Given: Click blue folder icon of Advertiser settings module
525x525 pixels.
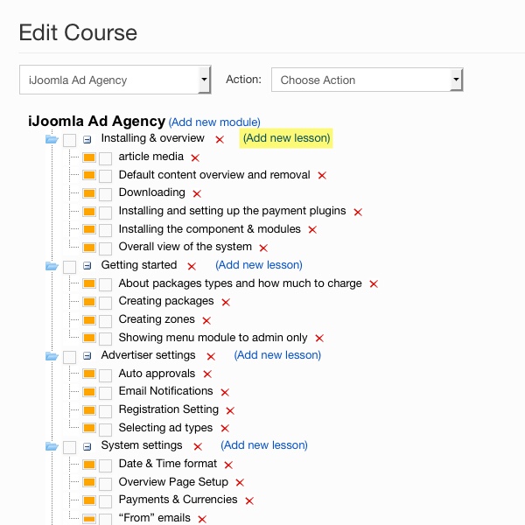Looking at the screenshot, I should (52, 356).
